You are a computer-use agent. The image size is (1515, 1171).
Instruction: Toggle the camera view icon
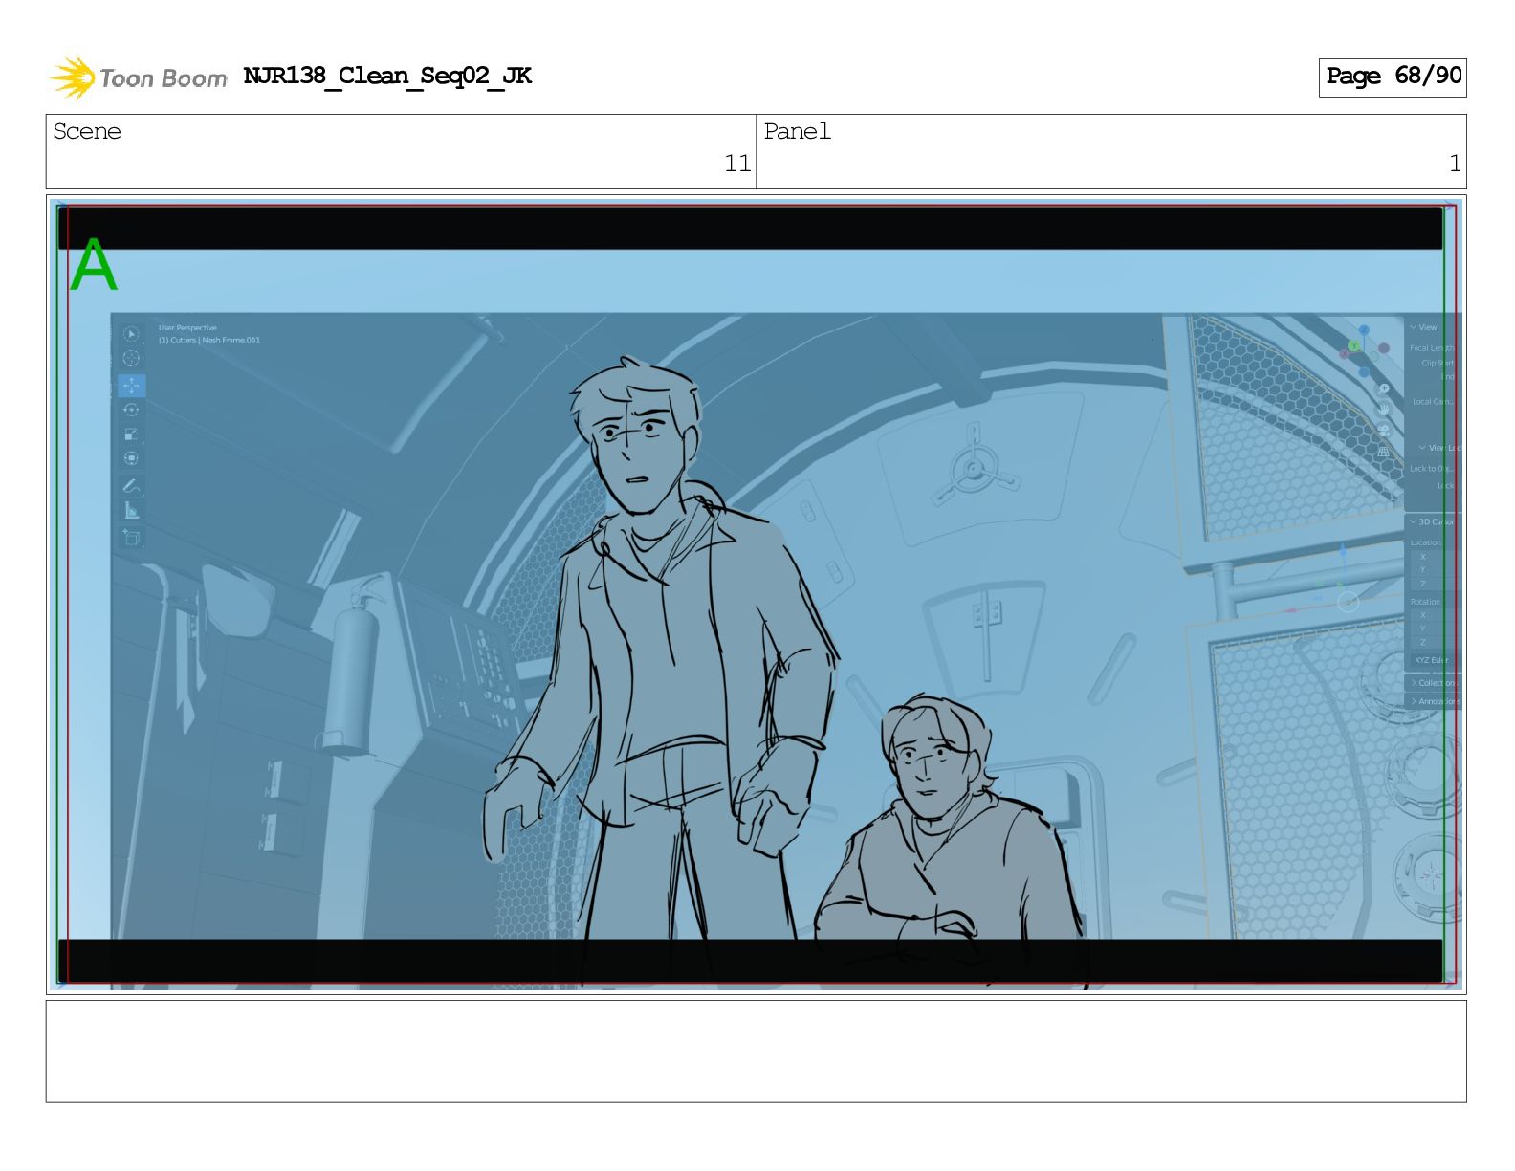click(x=1384, y=430)
